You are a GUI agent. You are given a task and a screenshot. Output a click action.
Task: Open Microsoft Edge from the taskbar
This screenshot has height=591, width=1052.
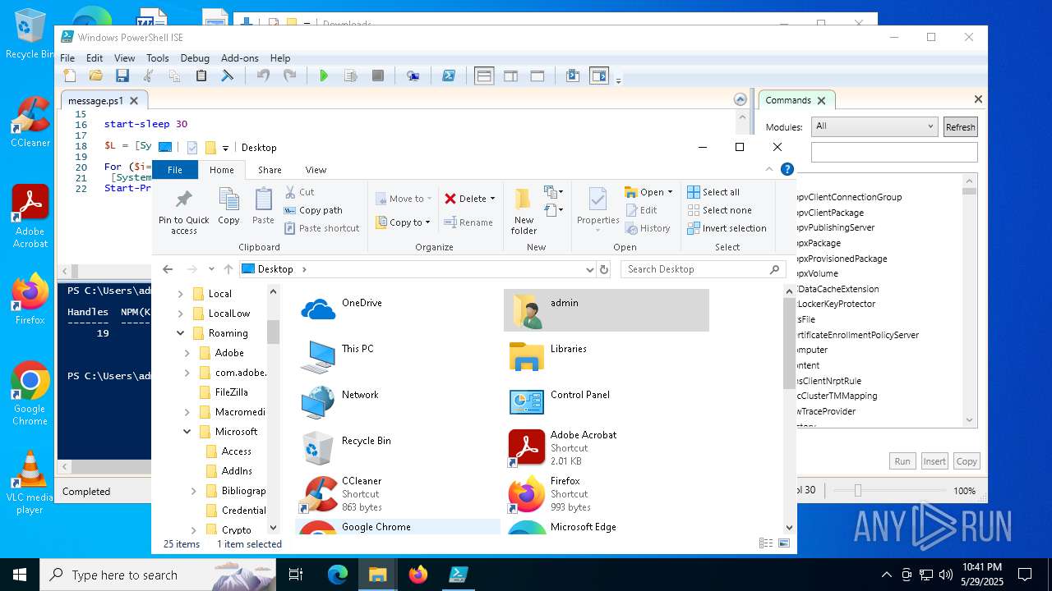(338, 575)
